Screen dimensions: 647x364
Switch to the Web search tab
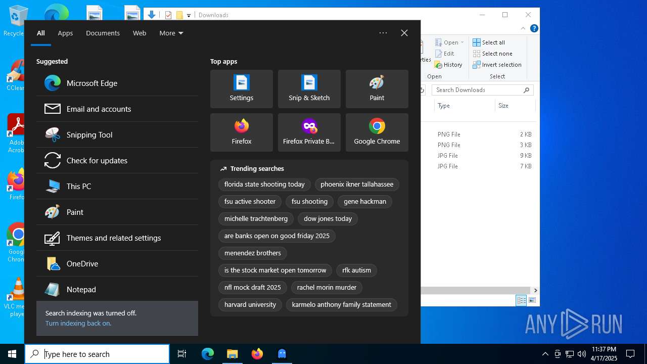tap(140, 33)
